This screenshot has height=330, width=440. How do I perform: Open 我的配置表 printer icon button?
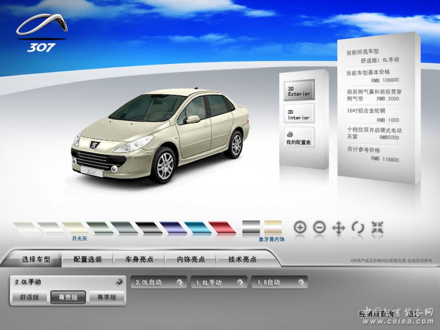pos(299,138)
